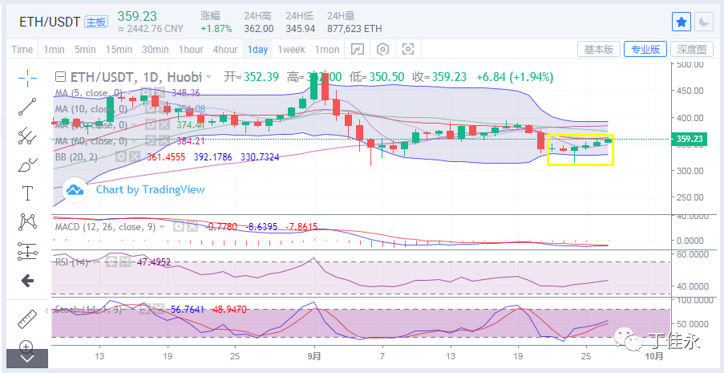Select the 4hour timeframe

[x=225, y=50]
